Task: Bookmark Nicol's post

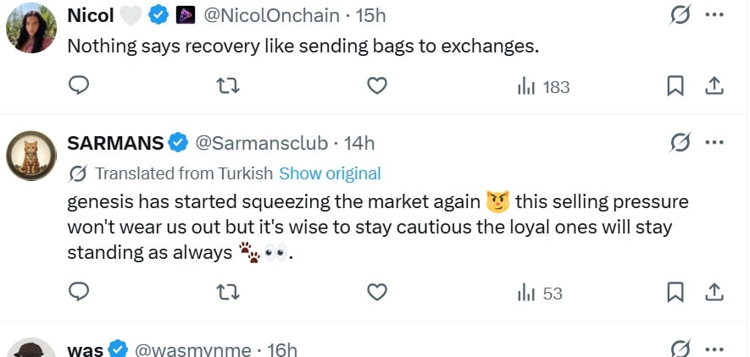Action: (675, 86)
